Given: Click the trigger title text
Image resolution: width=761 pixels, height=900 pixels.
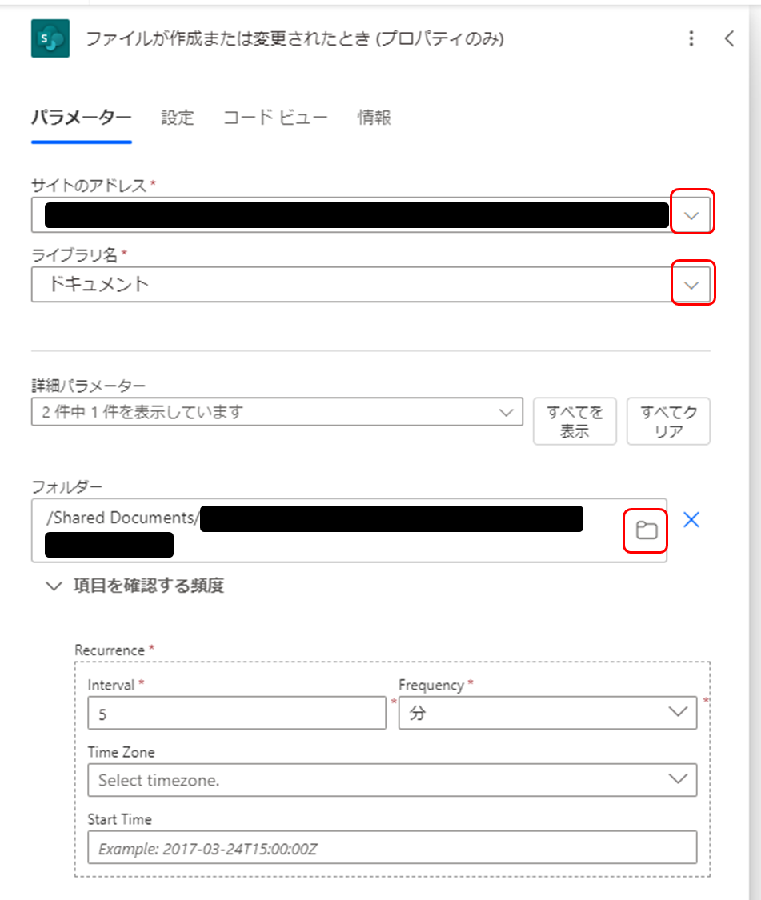Looking at the screenshot, I should [294, 38].
